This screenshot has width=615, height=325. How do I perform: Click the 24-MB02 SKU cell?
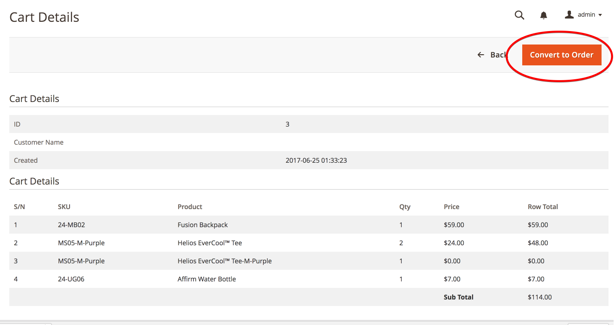click(71, 225)
